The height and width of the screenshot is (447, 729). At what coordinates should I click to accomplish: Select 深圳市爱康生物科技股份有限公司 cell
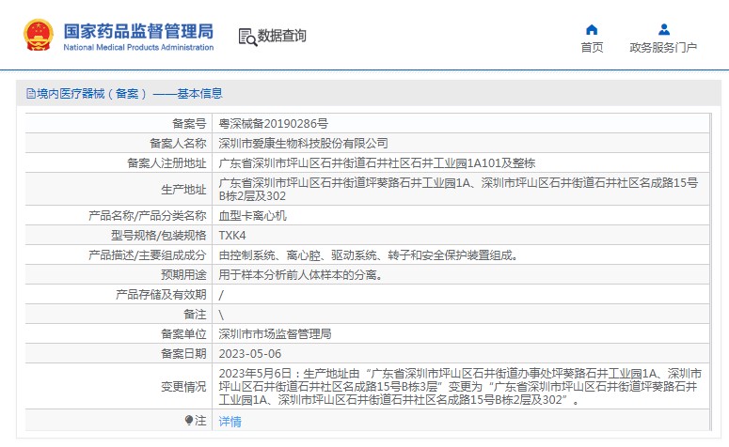point(303,144)
